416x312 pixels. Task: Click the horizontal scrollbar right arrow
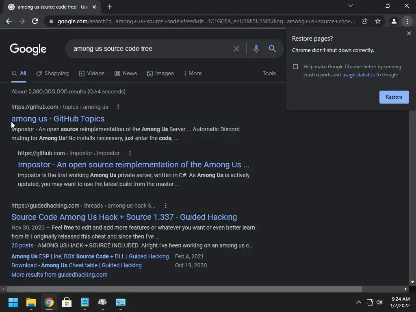[x=406, y=289]
